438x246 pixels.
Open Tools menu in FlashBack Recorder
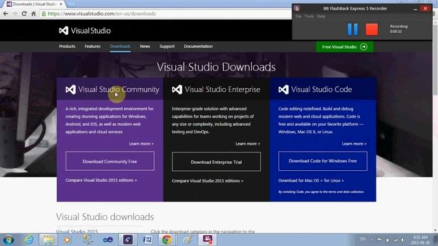click(309, 16)
